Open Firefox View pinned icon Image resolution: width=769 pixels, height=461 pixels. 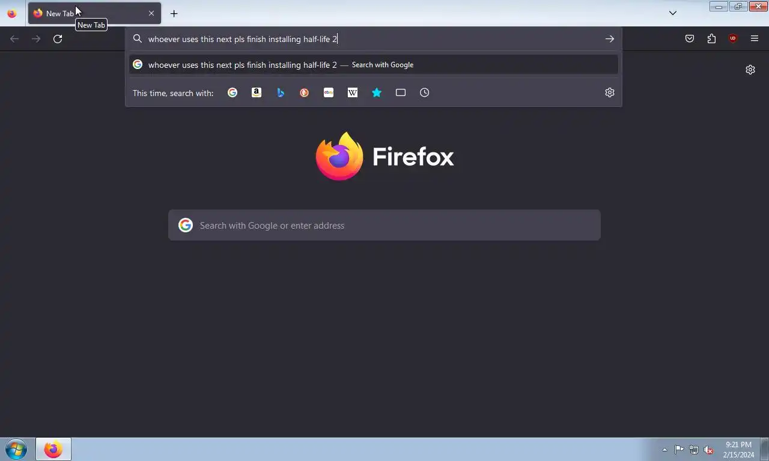click(x=12, y=13)
